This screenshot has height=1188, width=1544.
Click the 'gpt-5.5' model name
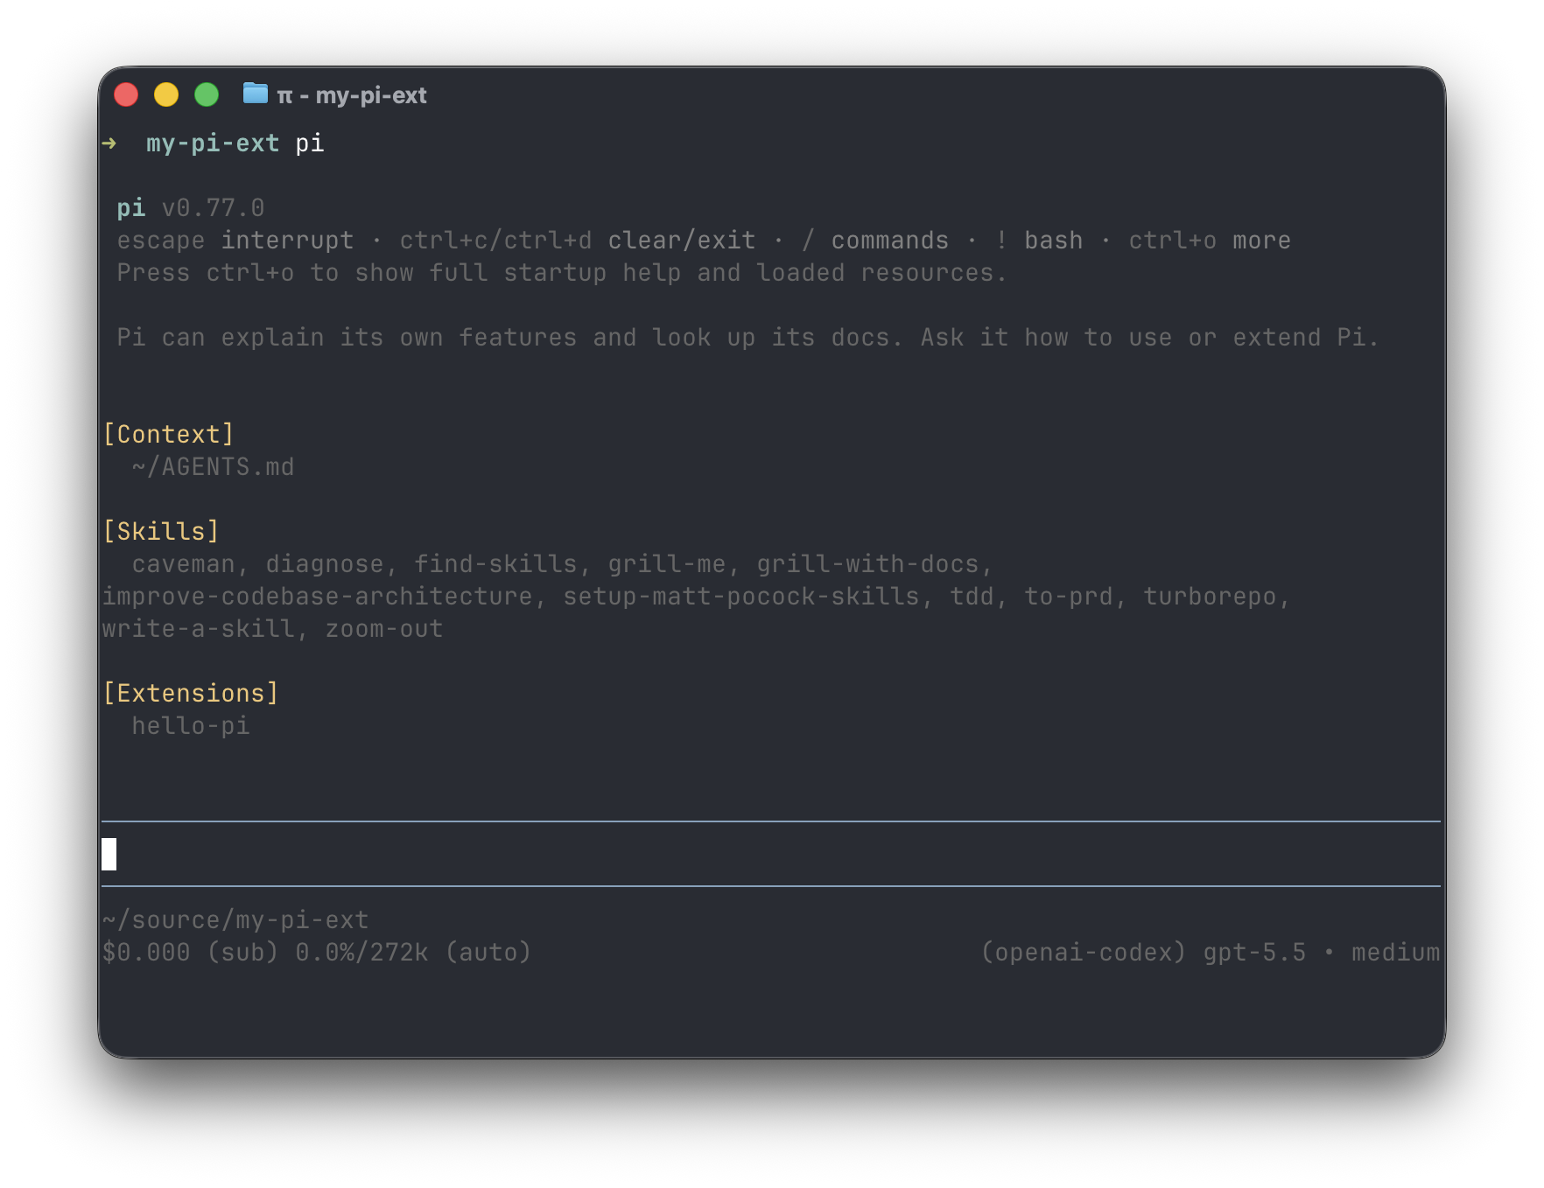click(x=1254, y=953)
